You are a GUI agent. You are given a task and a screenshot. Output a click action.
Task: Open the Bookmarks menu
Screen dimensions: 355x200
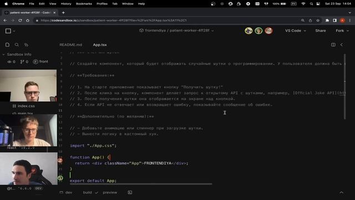[x=84, y=4]
